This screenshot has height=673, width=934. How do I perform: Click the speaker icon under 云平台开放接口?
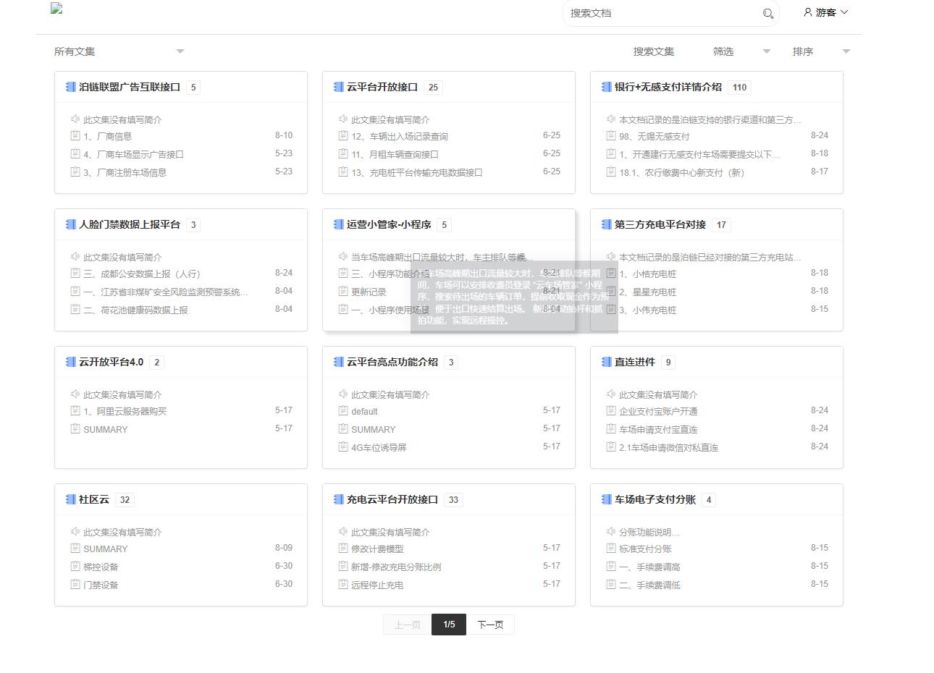coord(342,119)
